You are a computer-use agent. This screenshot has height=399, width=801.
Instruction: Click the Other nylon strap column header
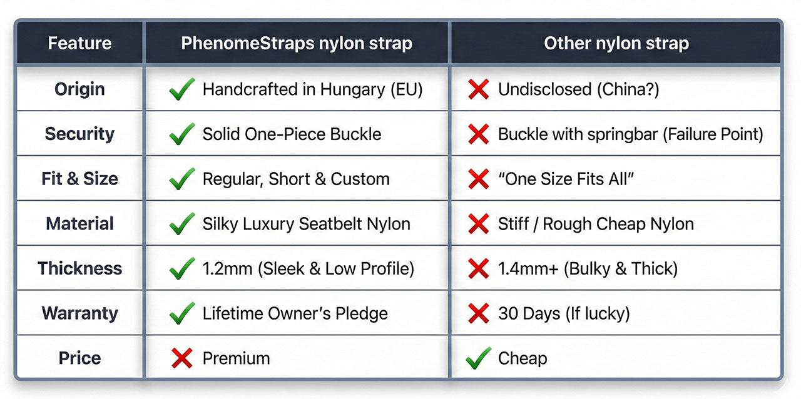point(616,43)
